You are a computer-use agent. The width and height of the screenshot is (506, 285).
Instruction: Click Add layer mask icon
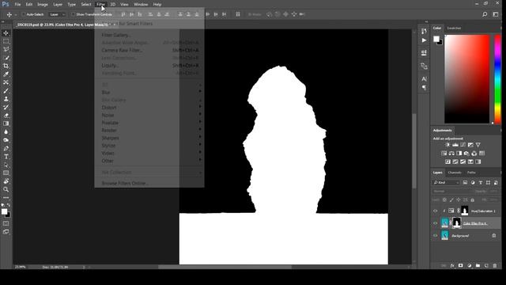point(460,266)
